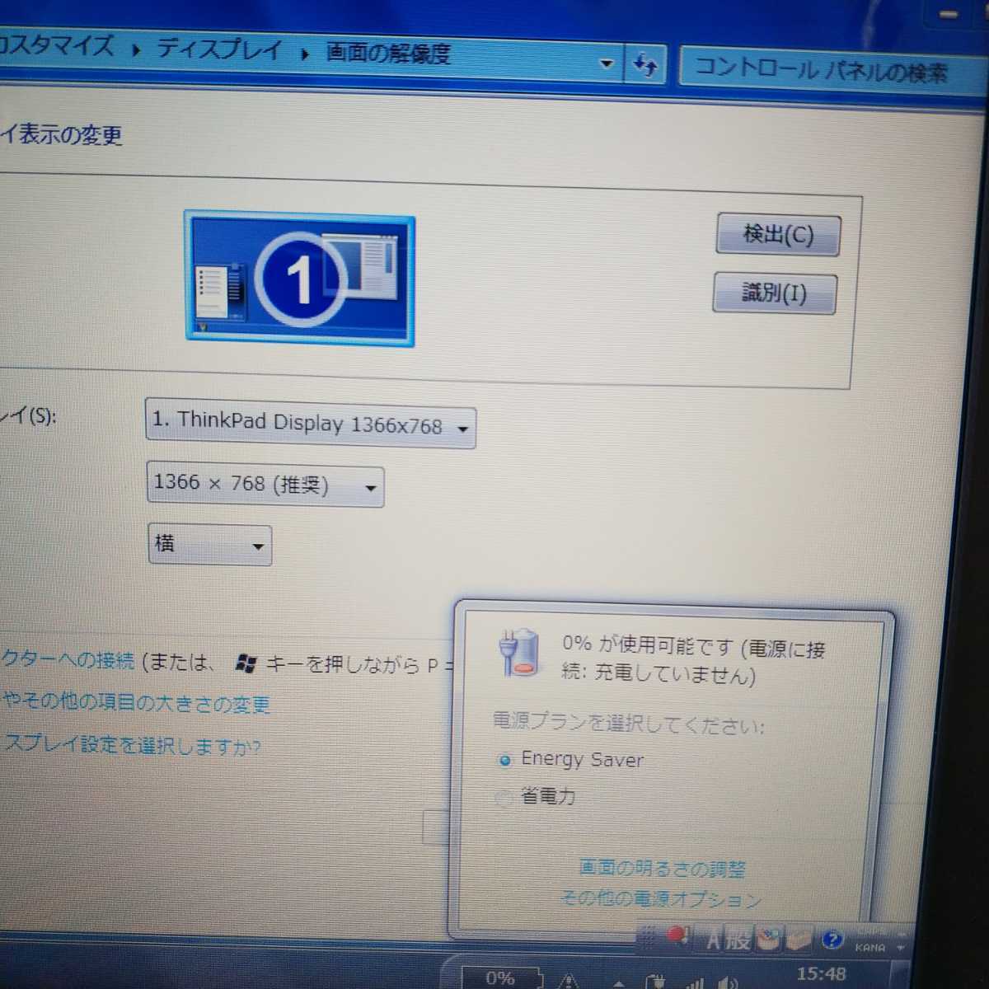Click the コントロール パネルの検索 search field
This screenshot has width=989, height=989.
click(x=831, y=69)
